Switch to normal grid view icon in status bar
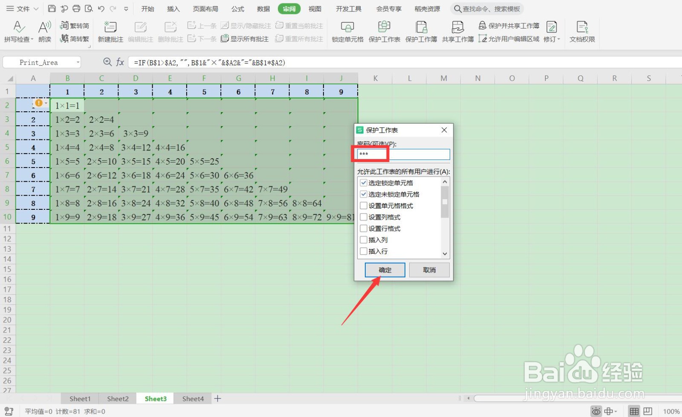Screen dimensions: 682x417 tap(634, 411)
